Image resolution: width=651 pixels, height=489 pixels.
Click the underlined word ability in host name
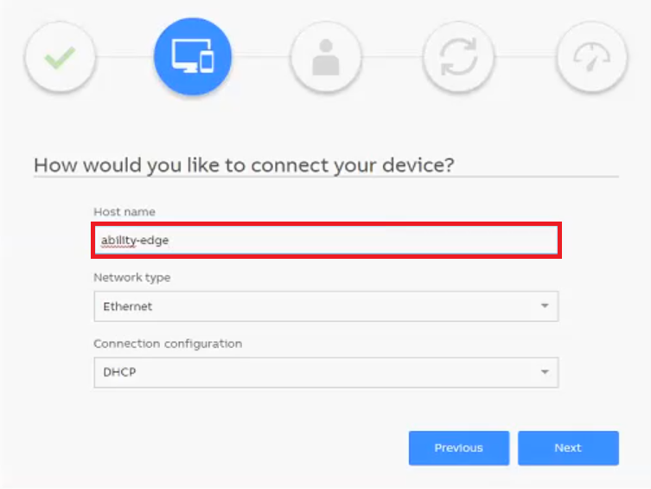coord(118,241)
